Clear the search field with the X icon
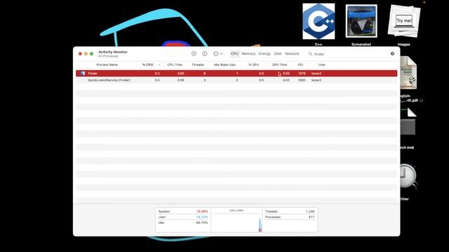The width and height of the screenshot is (449, 252). point(392,54)
